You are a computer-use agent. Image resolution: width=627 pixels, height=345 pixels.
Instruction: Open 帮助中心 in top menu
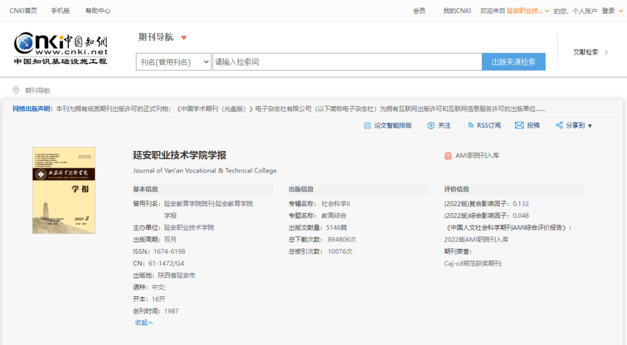point(98,11)
